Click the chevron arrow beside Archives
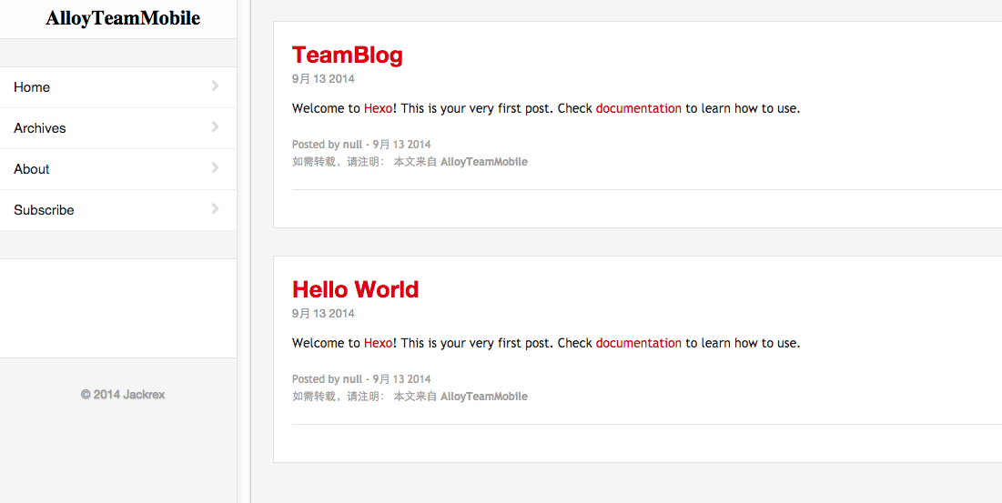Image resolution: width=1002 pixels, height=503 pixels. (216, 127)
